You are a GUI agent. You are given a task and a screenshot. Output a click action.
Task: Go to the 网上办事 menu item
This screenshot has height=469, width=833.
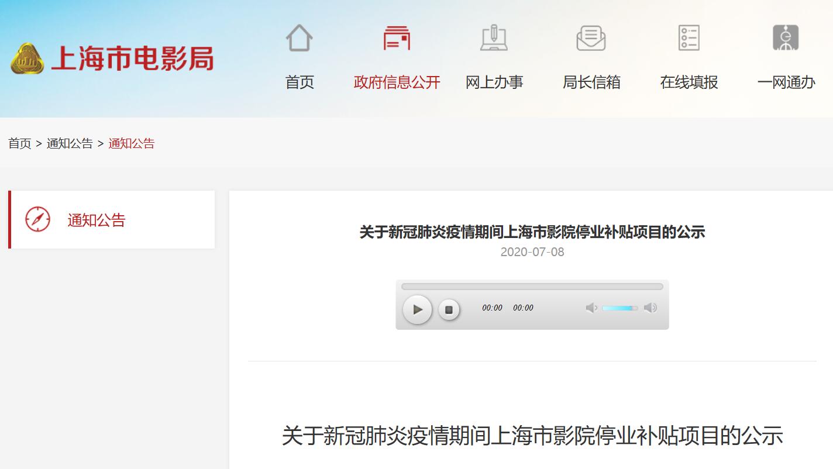494,82
